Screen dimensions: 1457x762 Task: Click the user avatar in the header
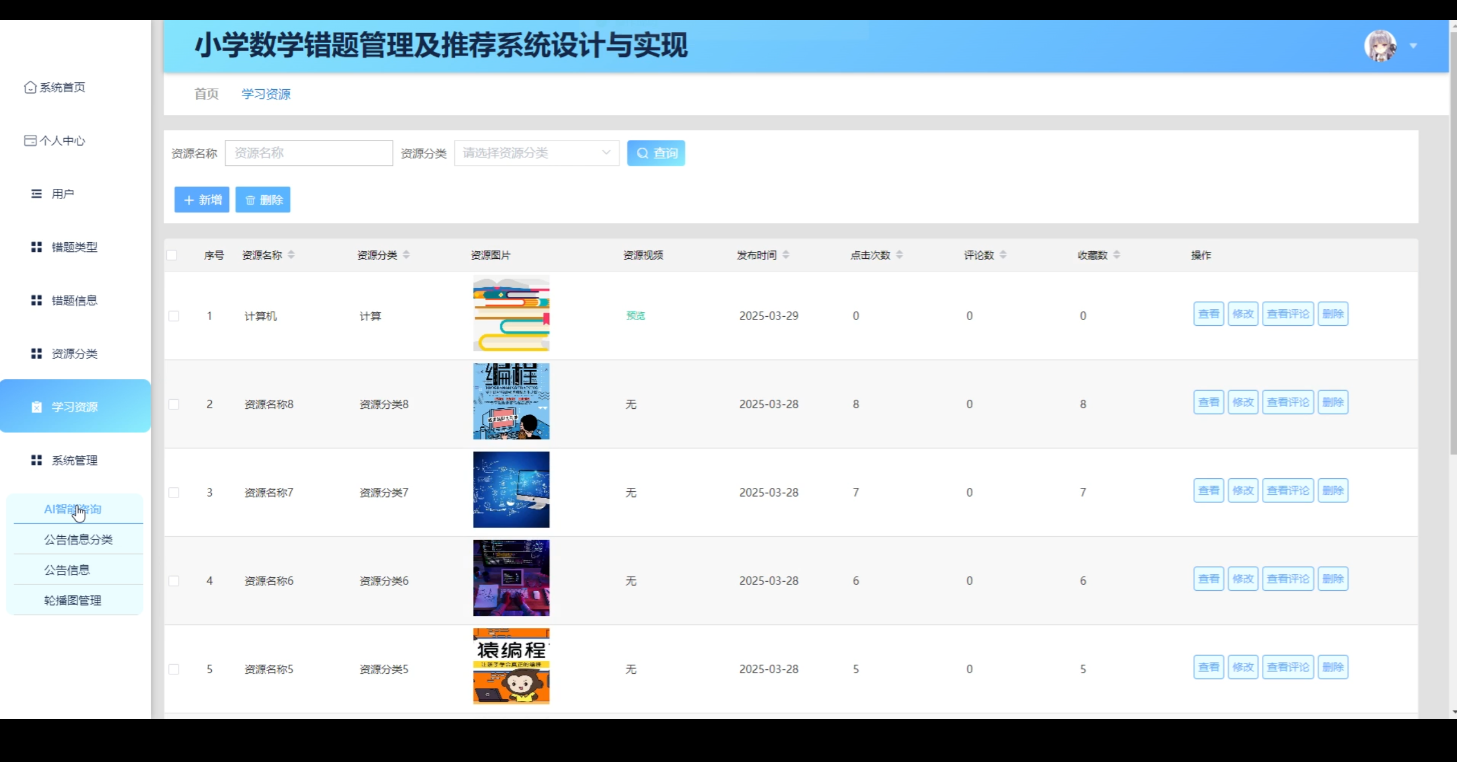point(1380,46)
